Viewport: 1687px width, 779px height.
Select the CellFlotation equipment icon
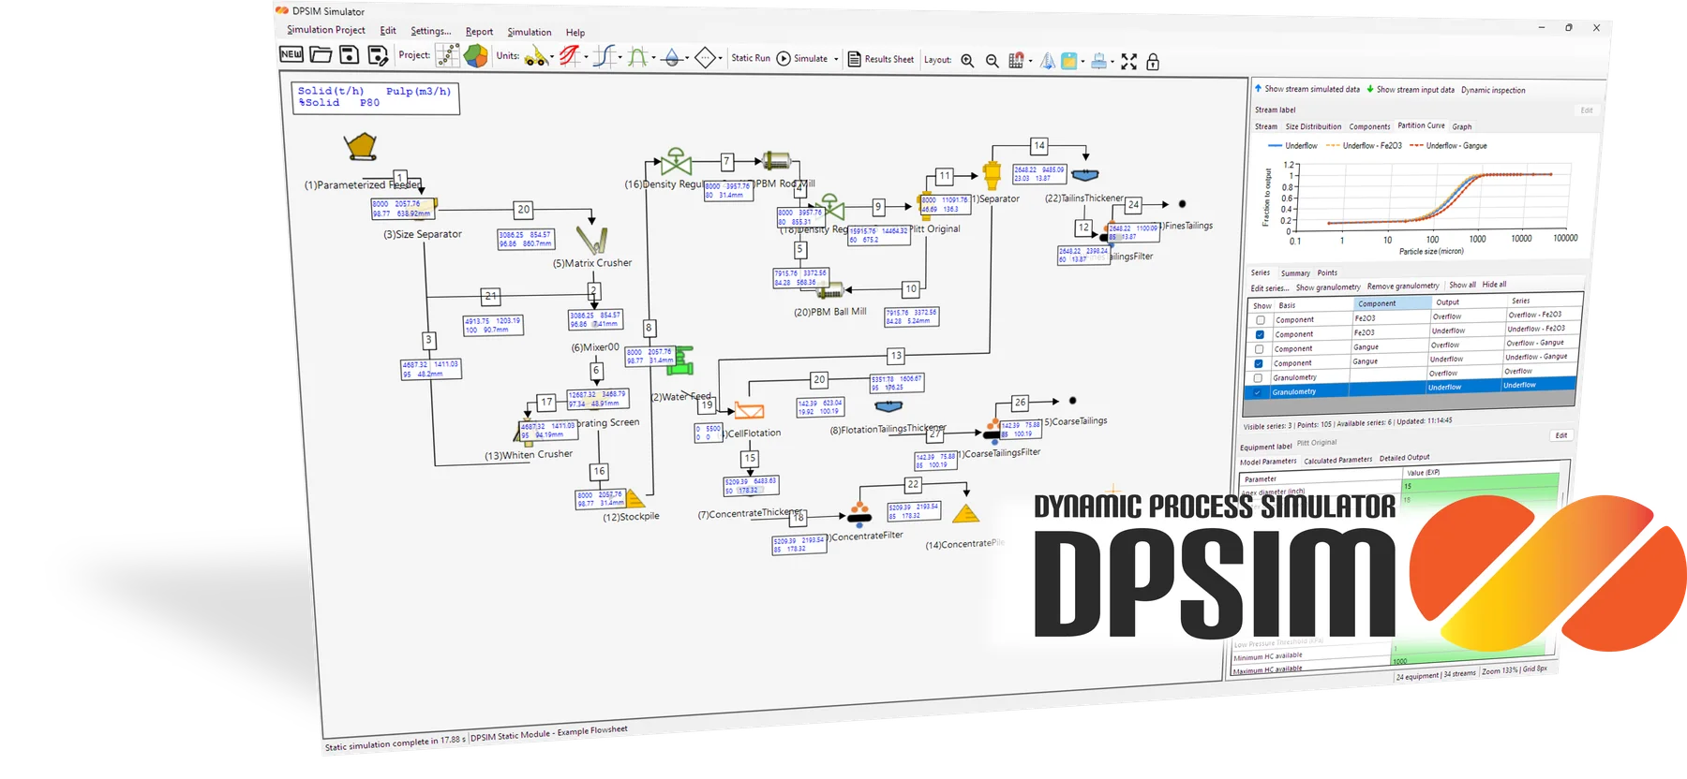[749, 410]
